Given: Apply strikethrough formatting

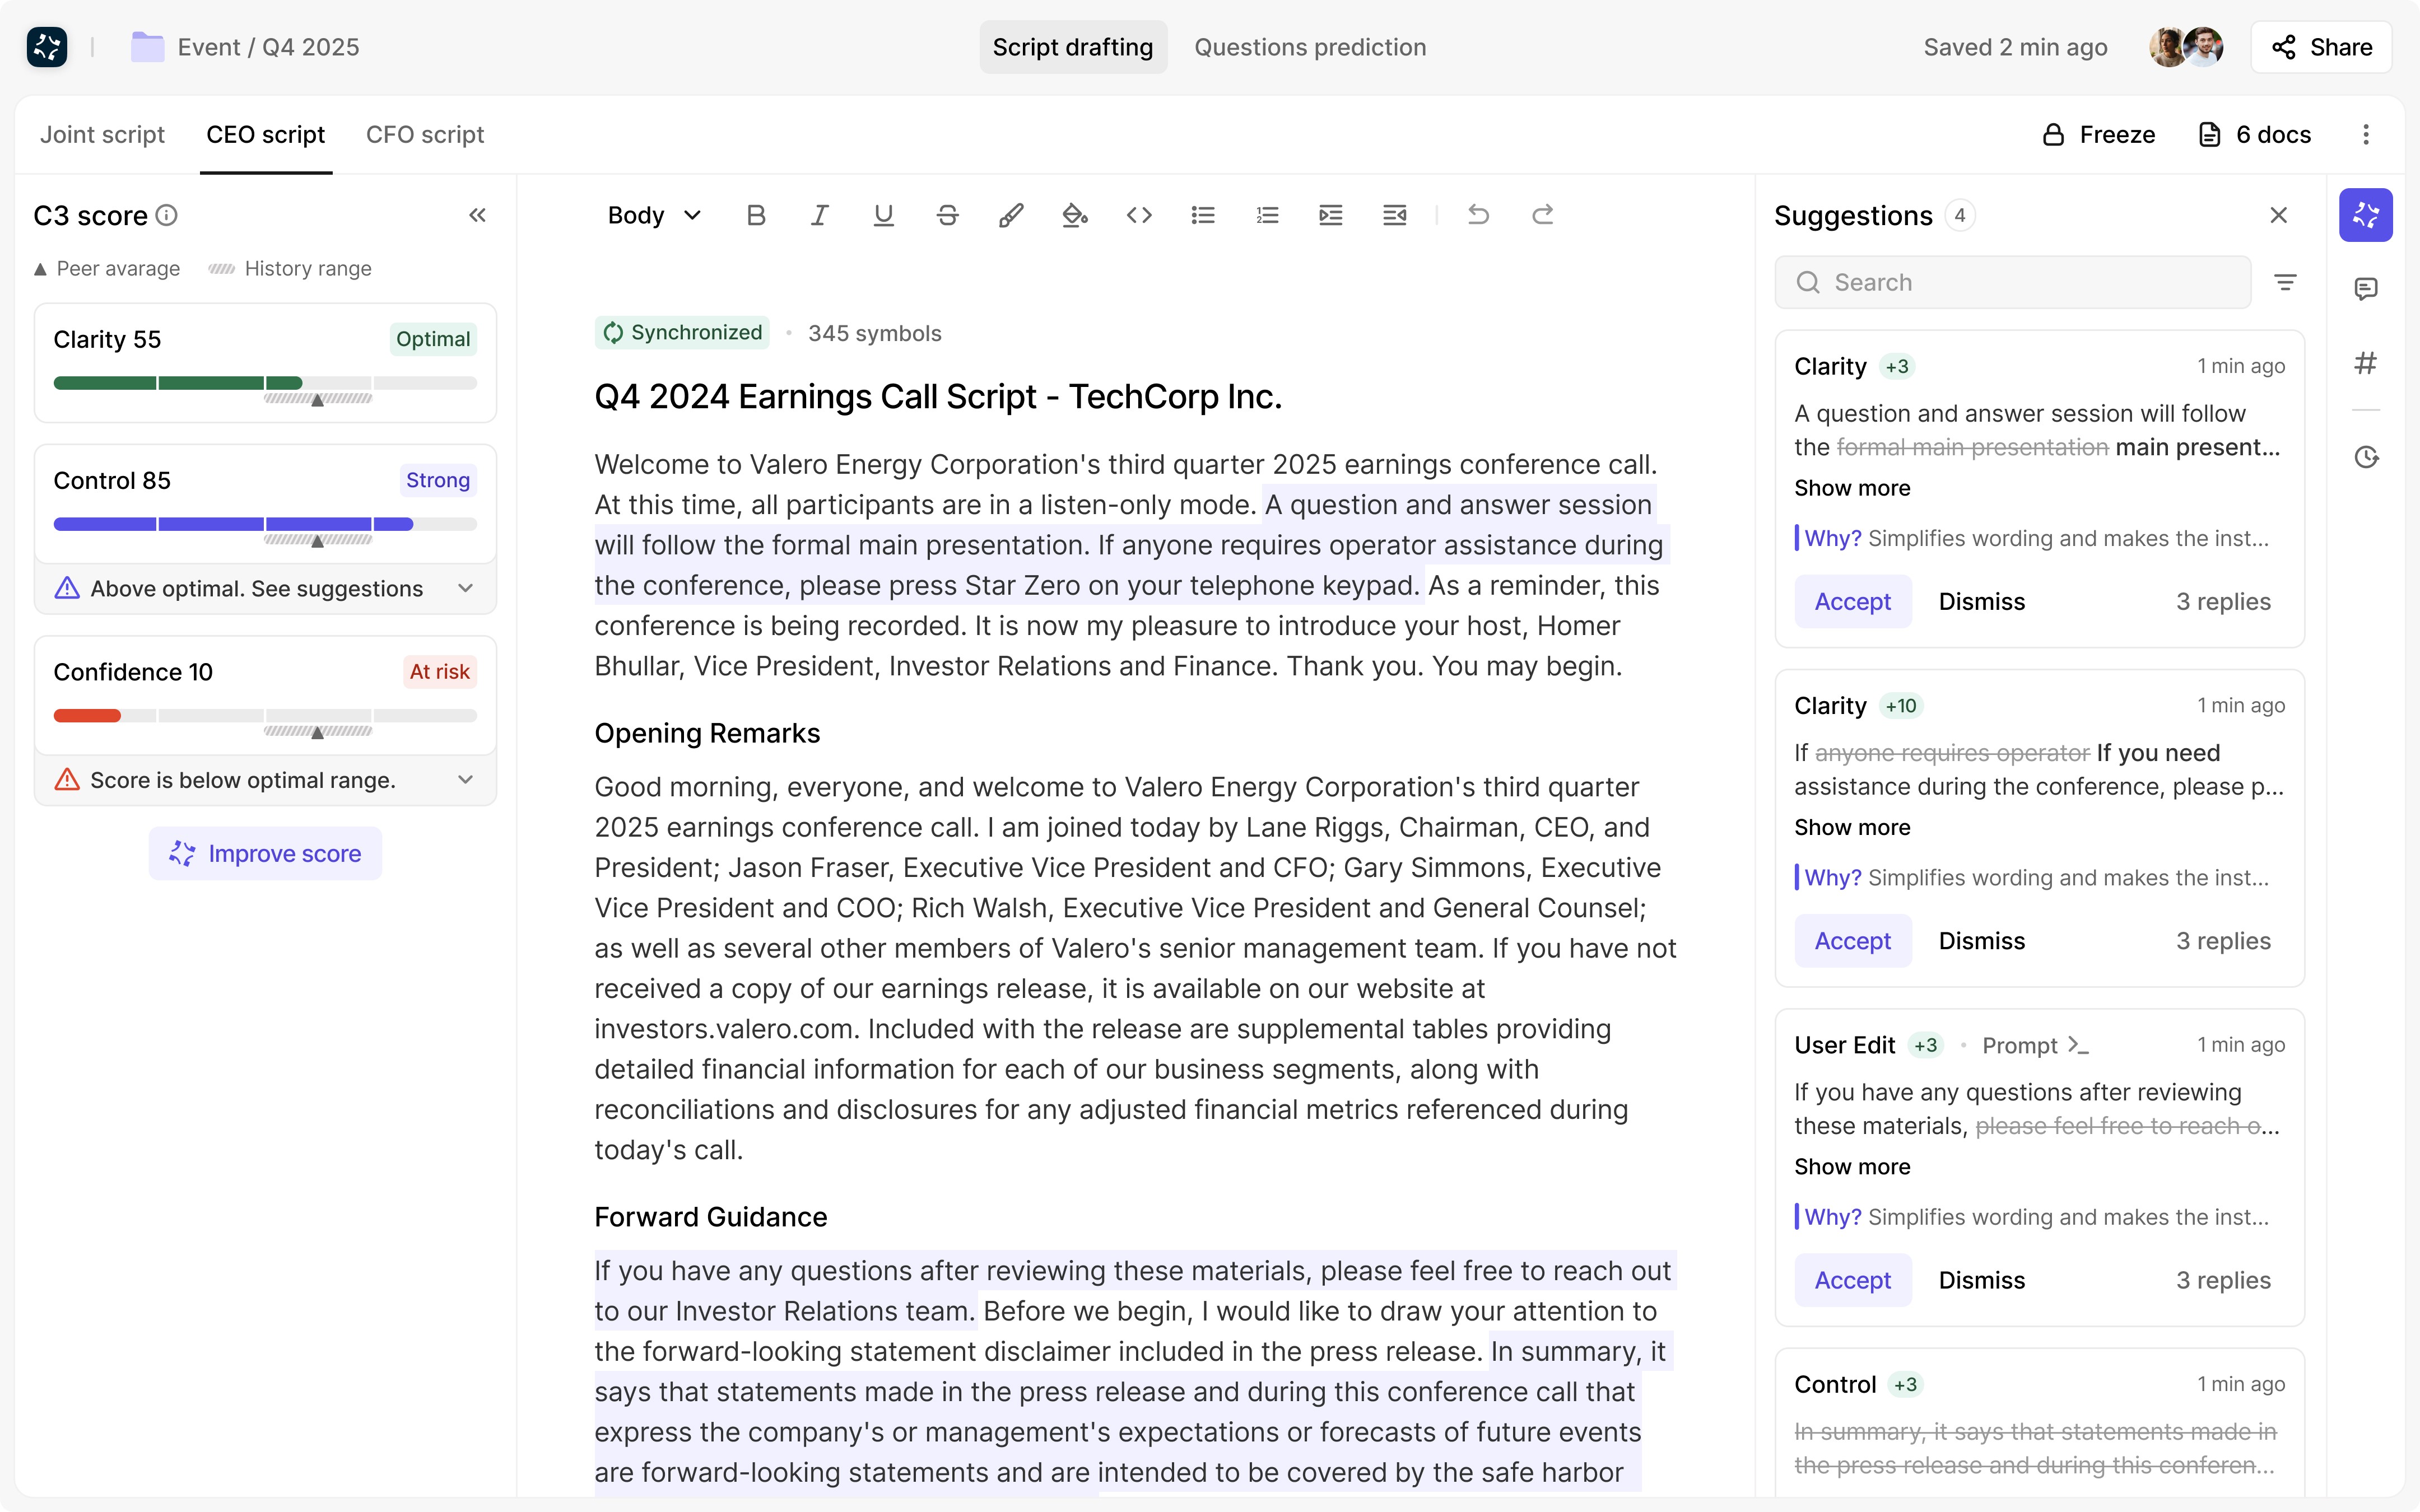Looking at the screenshot, I should pyautogui.click(x=947, y=215).
